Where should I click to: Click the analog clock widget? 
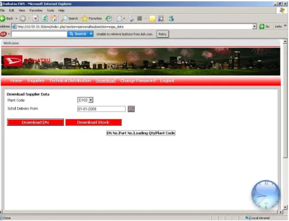tap(265, 195)
